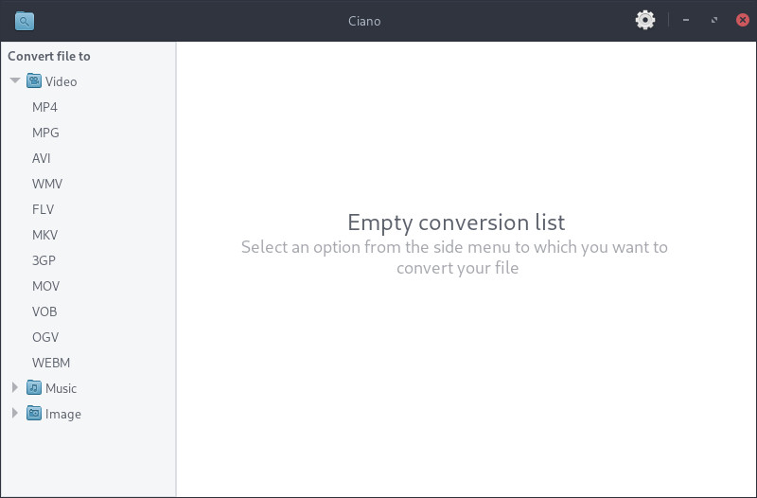The height and width of the screenshot is (498, 757).
Task: Expand the Image category tree
Action: click(x=15, y=414)
